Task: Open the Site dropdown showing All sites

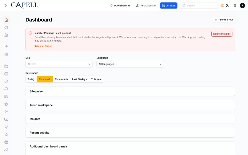Action: tap(59, 64)
